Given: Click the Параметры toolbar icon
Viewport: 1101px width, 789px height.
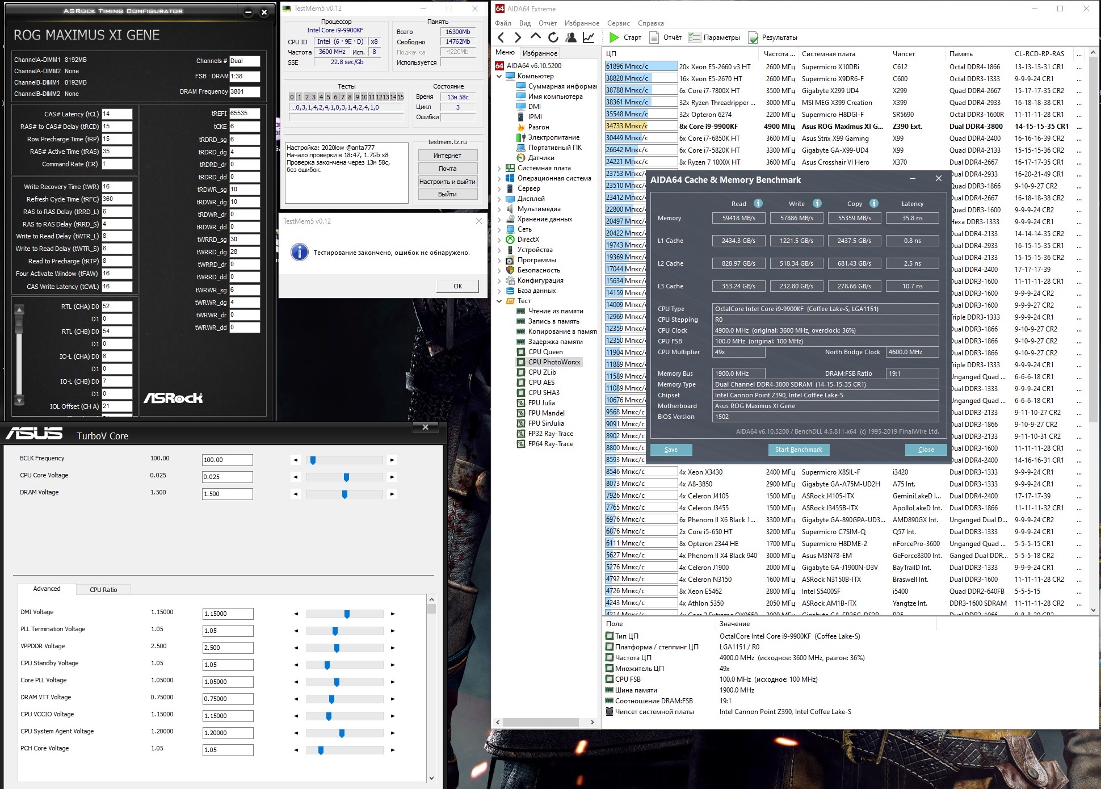Looking at the screenshot, I should click(695, 37).
